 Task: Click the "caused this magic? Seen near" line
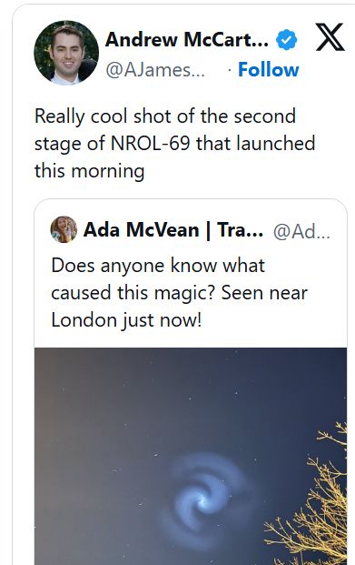pos(179,293)
